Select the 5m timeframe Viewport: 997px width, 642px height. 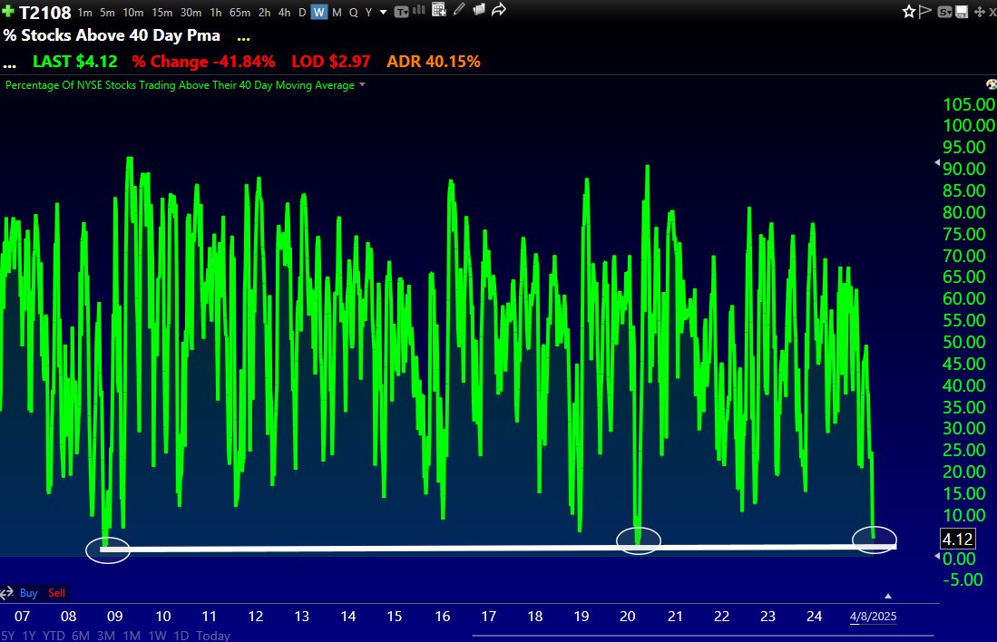[x=107, y=13]
